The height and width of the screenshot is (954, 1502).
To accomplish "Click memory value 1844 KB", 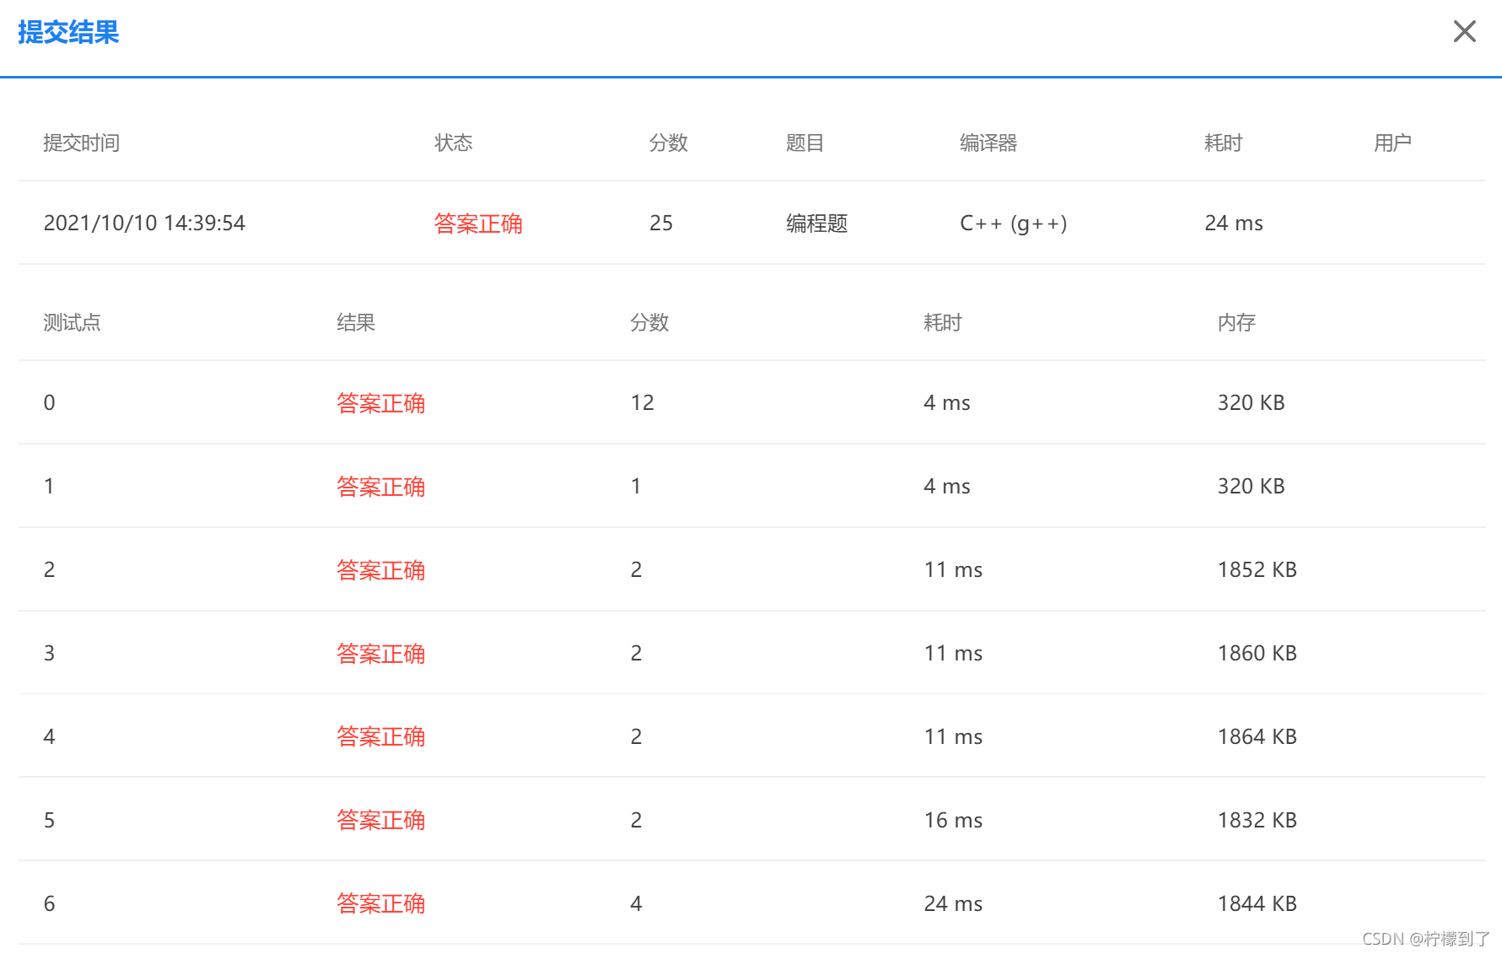I will pyautogui.click(x=1257, y=904).
